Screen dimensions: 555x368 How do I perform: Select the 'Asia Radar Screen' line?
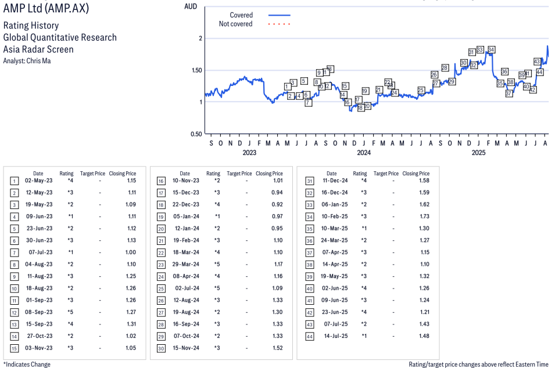point(38,49)
